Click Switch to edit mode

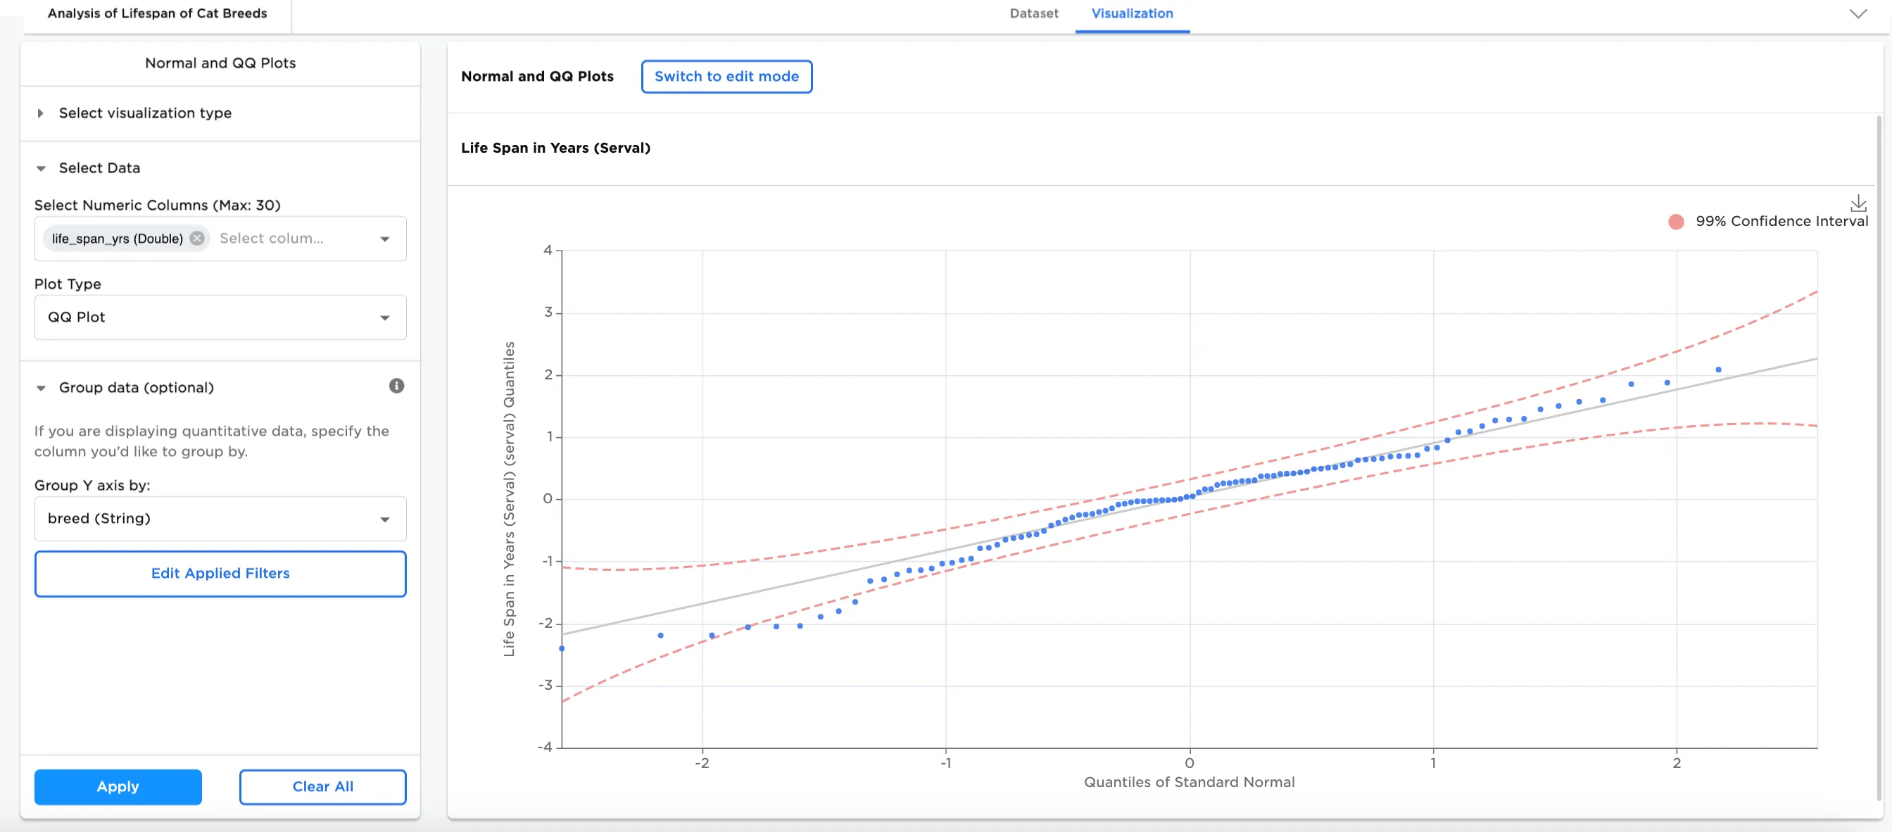pos(726,76)
